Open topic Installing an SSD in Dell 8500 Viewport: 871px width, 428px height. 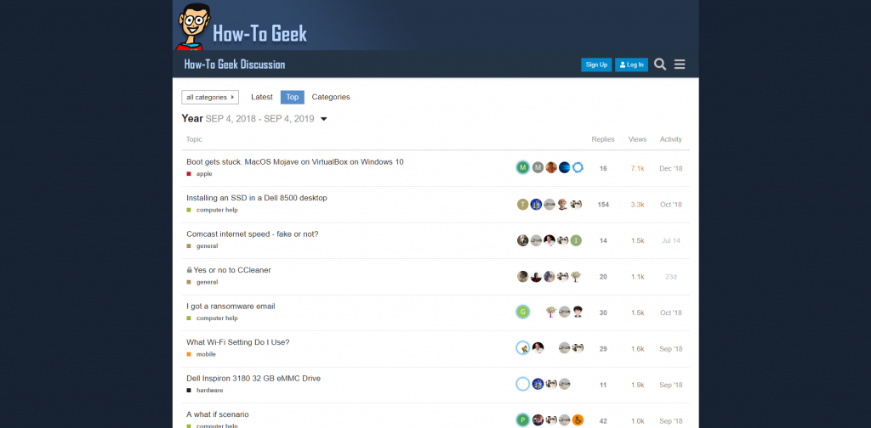click(257, 198)
